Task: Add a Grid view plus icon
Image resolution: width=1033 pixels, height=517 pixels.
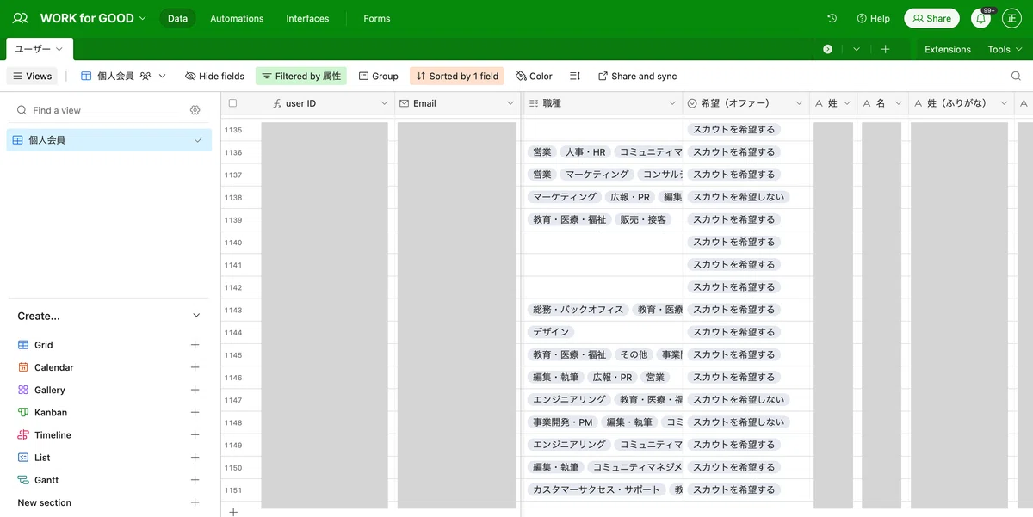Action: 195,345
